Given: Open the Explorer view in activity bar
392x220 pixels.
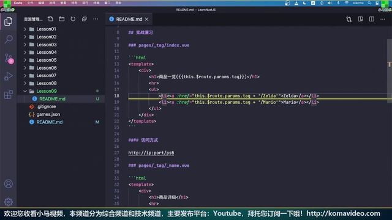Looking at the screenshot, I should point(8,21).
